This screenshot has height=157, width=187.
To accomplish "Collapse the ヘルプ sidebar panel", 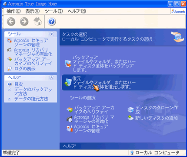I will [x=51, y=78].
